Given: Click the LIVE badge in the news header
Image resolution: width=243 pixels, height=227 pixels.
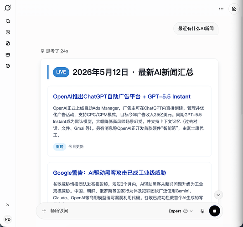Looking at the screenshot, I should pyautogui.click(x=61, y=72).
